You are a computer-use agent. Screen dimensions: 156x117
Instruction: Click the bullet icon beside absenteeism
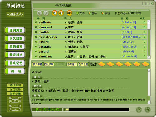36,37
